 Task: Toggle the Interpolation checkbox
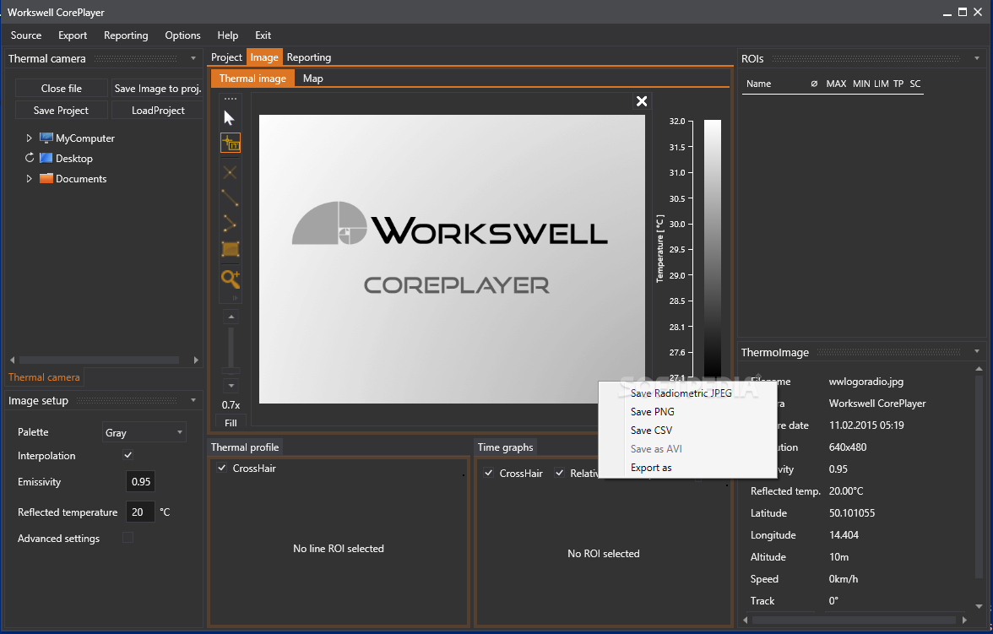(128, 455)
